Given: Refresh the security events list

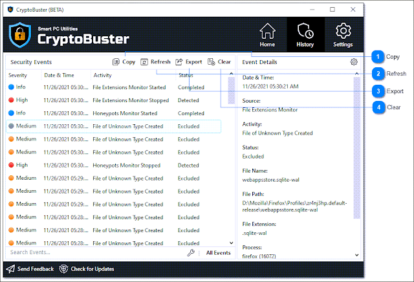Looking at the screenshot, I should click(155, 62).
